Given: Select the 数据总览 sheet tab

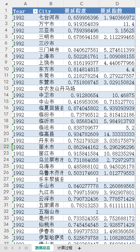Looking at the screenshot, I should point(43,248).
